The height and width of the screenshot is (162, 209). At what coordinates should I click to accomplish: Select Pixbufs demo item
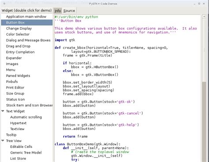click(x=27, y=81)
